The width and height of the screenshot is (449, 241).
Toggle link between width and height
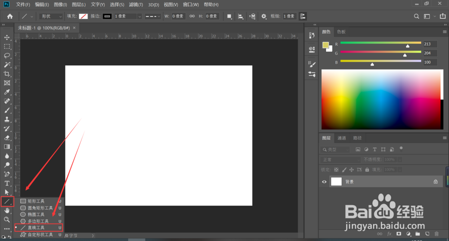coord(192,16)
